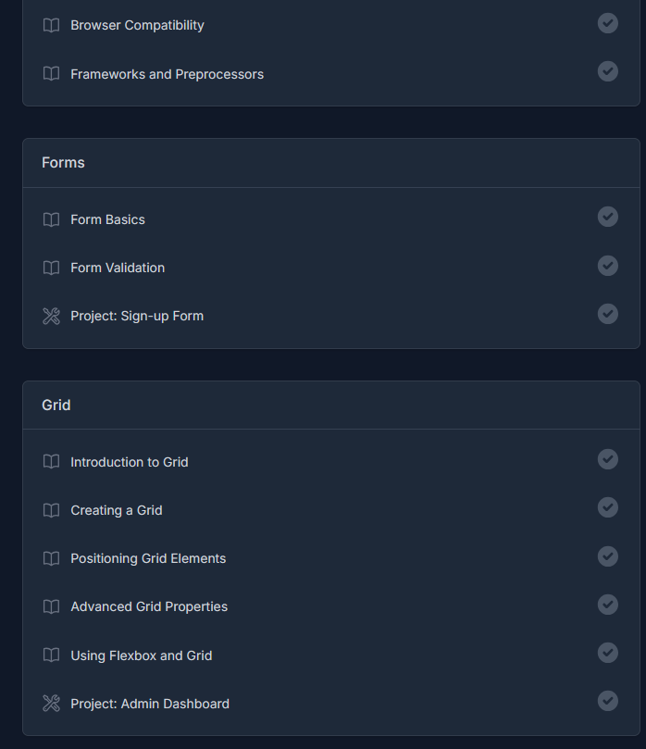
Task: Uncheck the Project: Admin Dashboard completion mark
Action: 608,701
